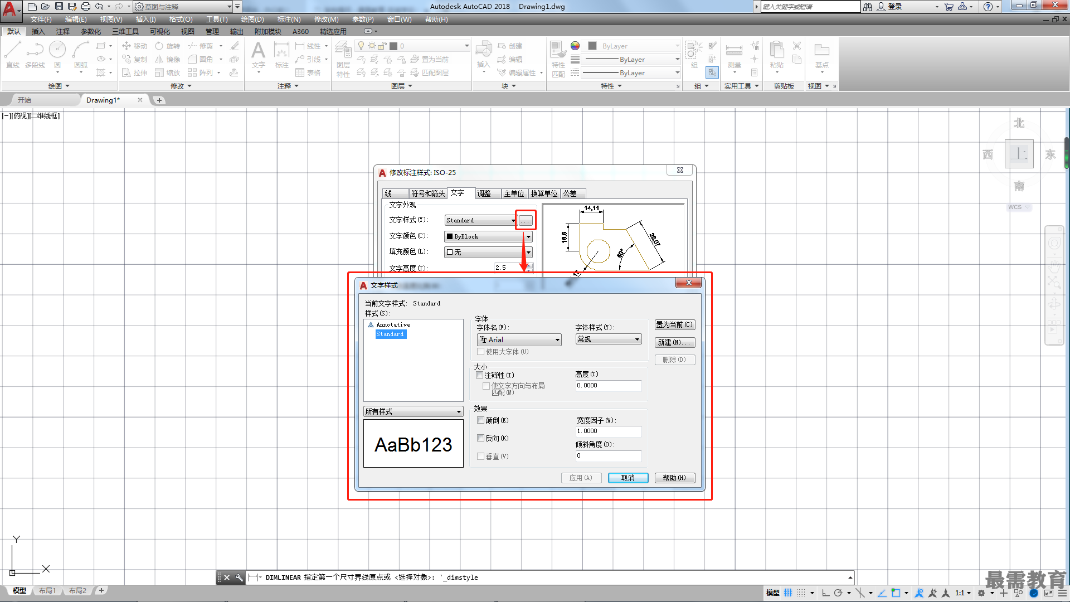Check the 使用大字体 checkbox
This screenshot has height=602, width=1070.
[480, 352]
